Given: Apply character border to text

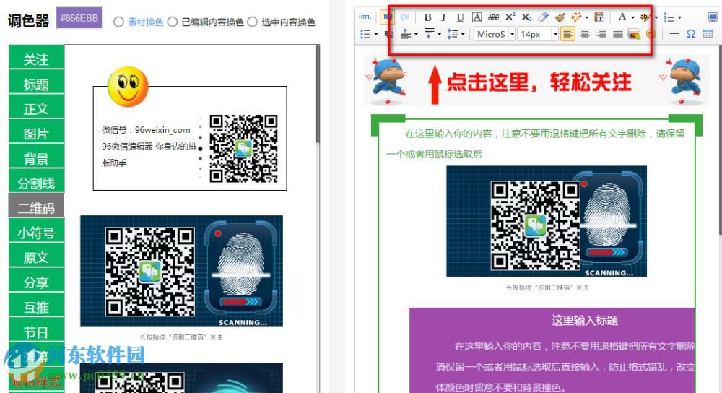Looking at the screenshot, I should (x=477, y=17).
